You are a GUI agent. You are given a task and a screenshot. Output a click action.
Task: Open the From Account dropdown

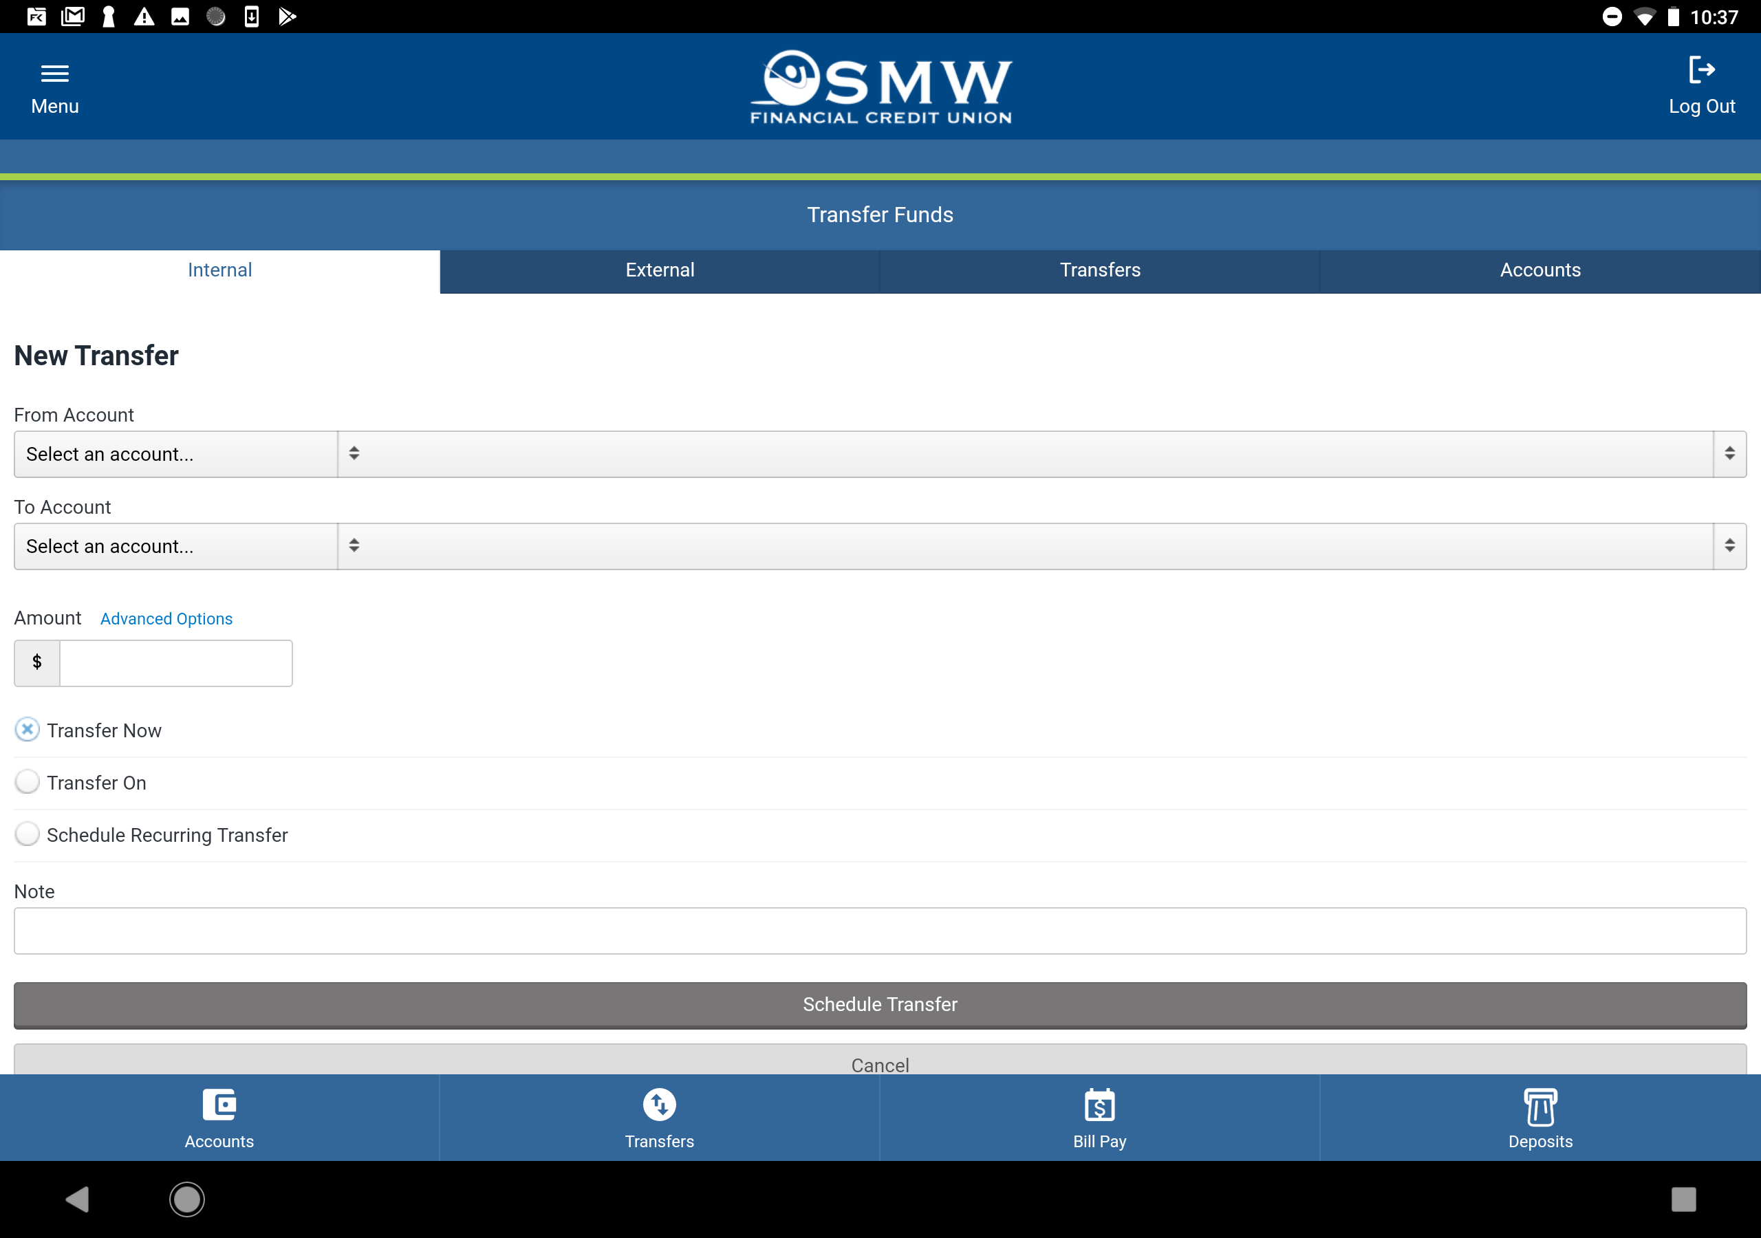tap(880, 454)
